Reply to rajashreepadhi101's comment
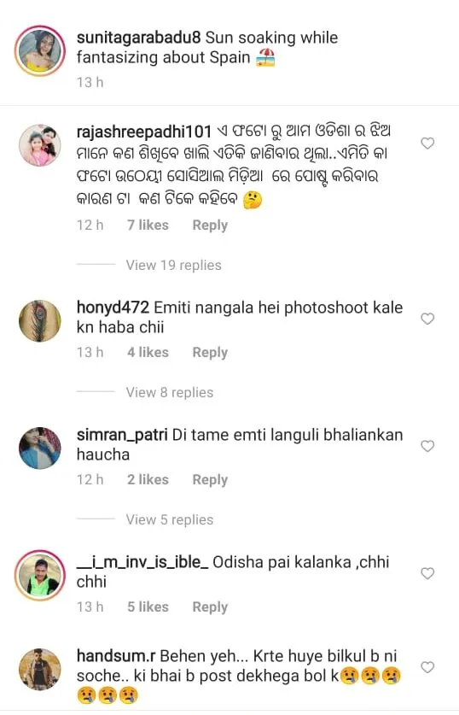This screenshot has height=715, width=459. [210, 225]
